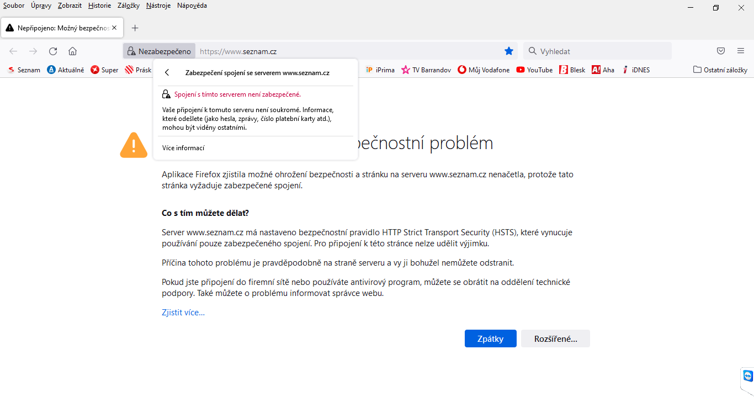
Task: Open a new tab with plus button
Action: (x=135, y=28)
